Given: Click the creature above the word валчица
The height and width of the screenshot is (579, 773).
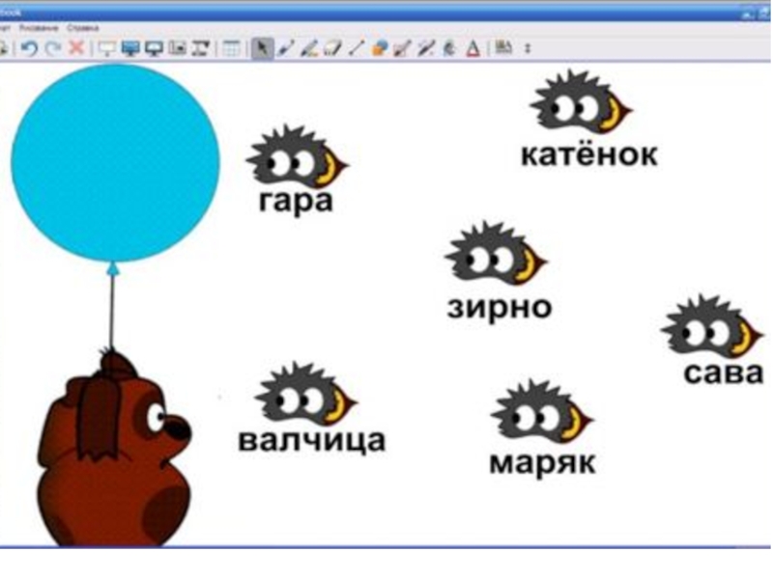Looking at the screenshot, I should coord(306,395).
